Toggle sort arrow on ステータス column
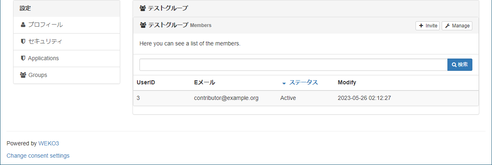 (x=284, y=83)
